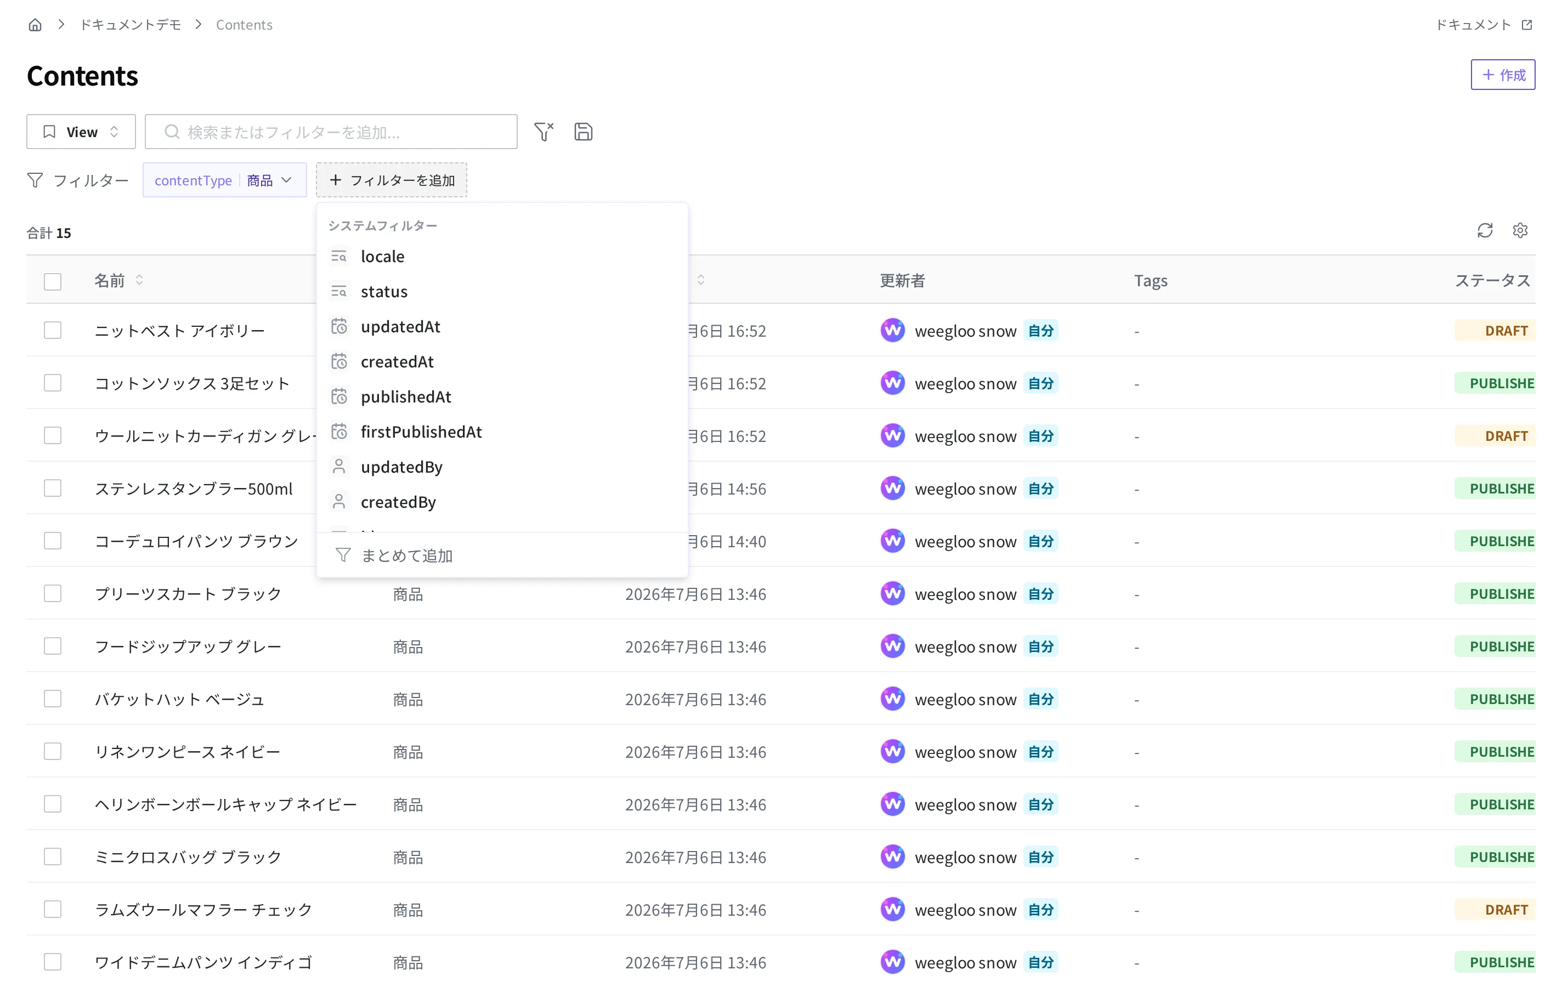
Task: Open the ミニクロスバッグ ブラック entry
Action: 188,856
